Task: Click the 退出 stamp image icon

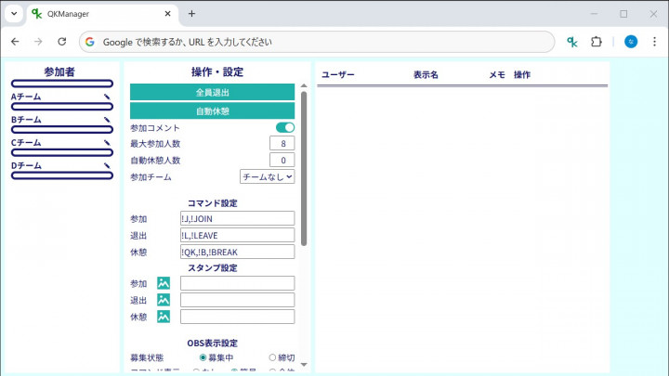Action: point(164,300)
